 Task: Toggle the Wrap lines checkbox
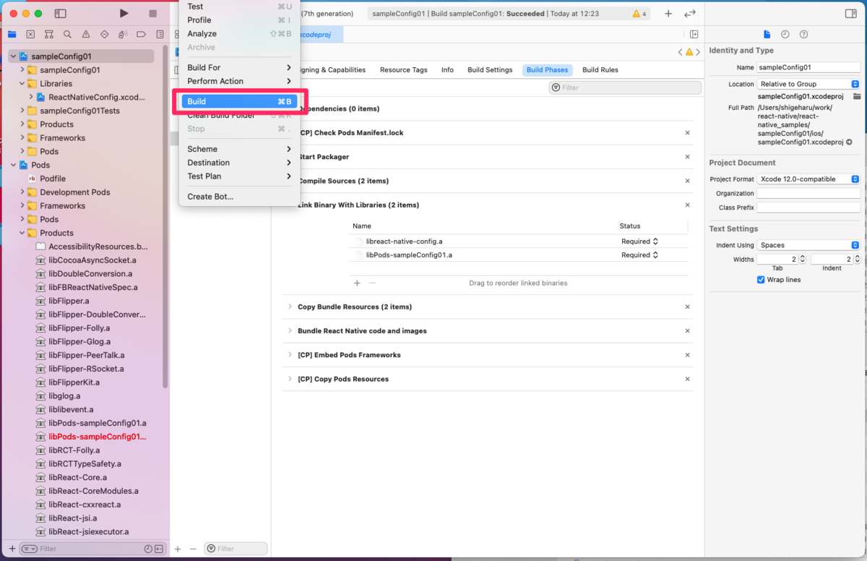click(x=761, y=280)
